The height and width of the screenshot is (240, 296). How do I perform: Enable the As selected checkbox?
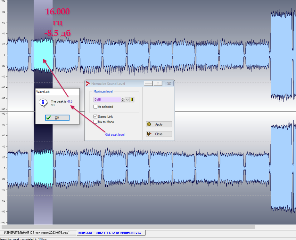coord(95,107)
